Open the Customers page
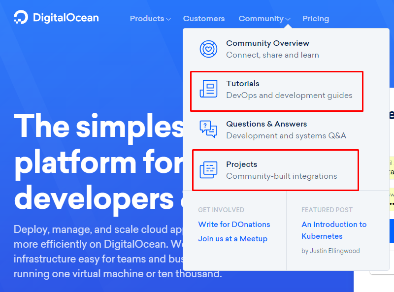 204,19
